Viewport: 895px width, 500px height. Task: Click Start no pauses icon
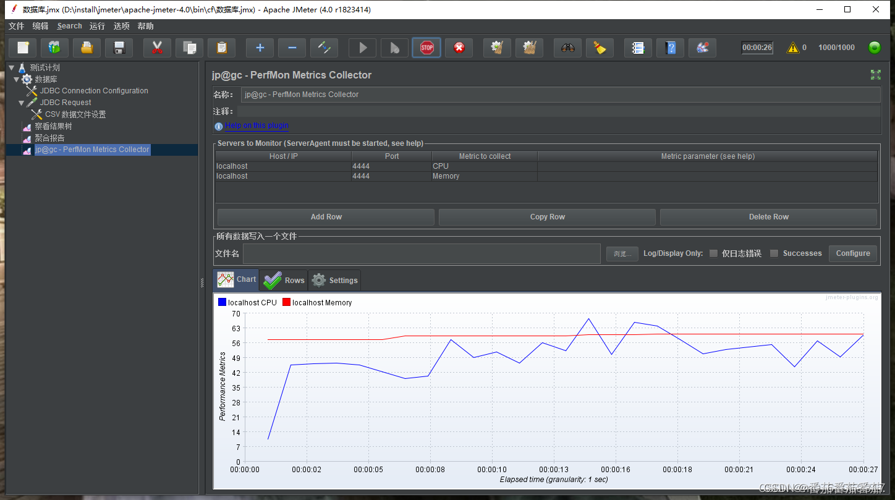395,48
